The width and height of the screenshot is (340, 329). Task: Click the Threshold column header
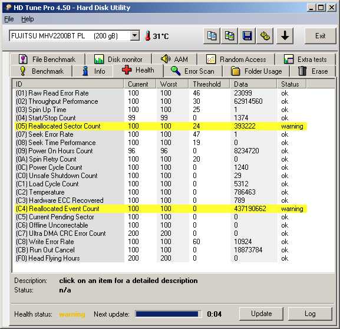[209, 84]
